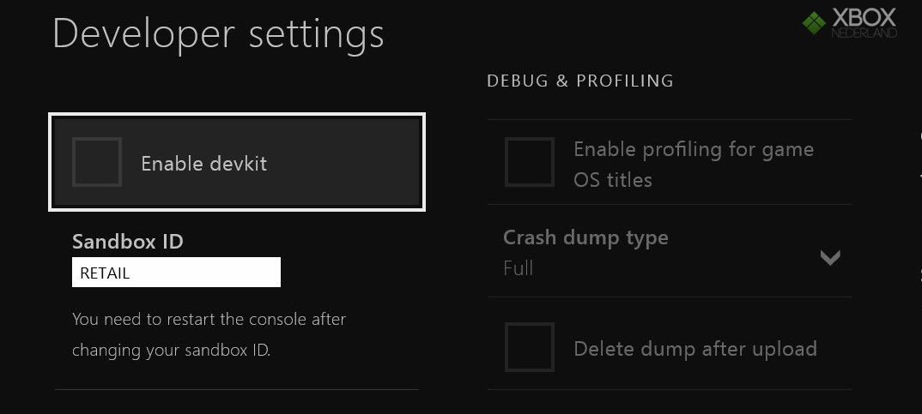Viewport: 922px width, 414px height.
Task: Click empty area of highlighted devkit tile
Action: tap(347, 162)
